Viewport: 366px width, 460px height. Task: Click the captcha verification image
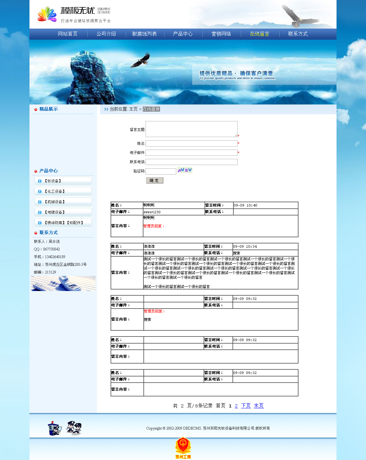pos(185,170)
